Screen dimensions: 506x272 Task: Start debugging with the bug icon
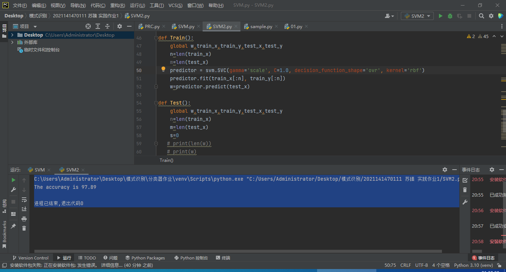(x=450, y=16)
